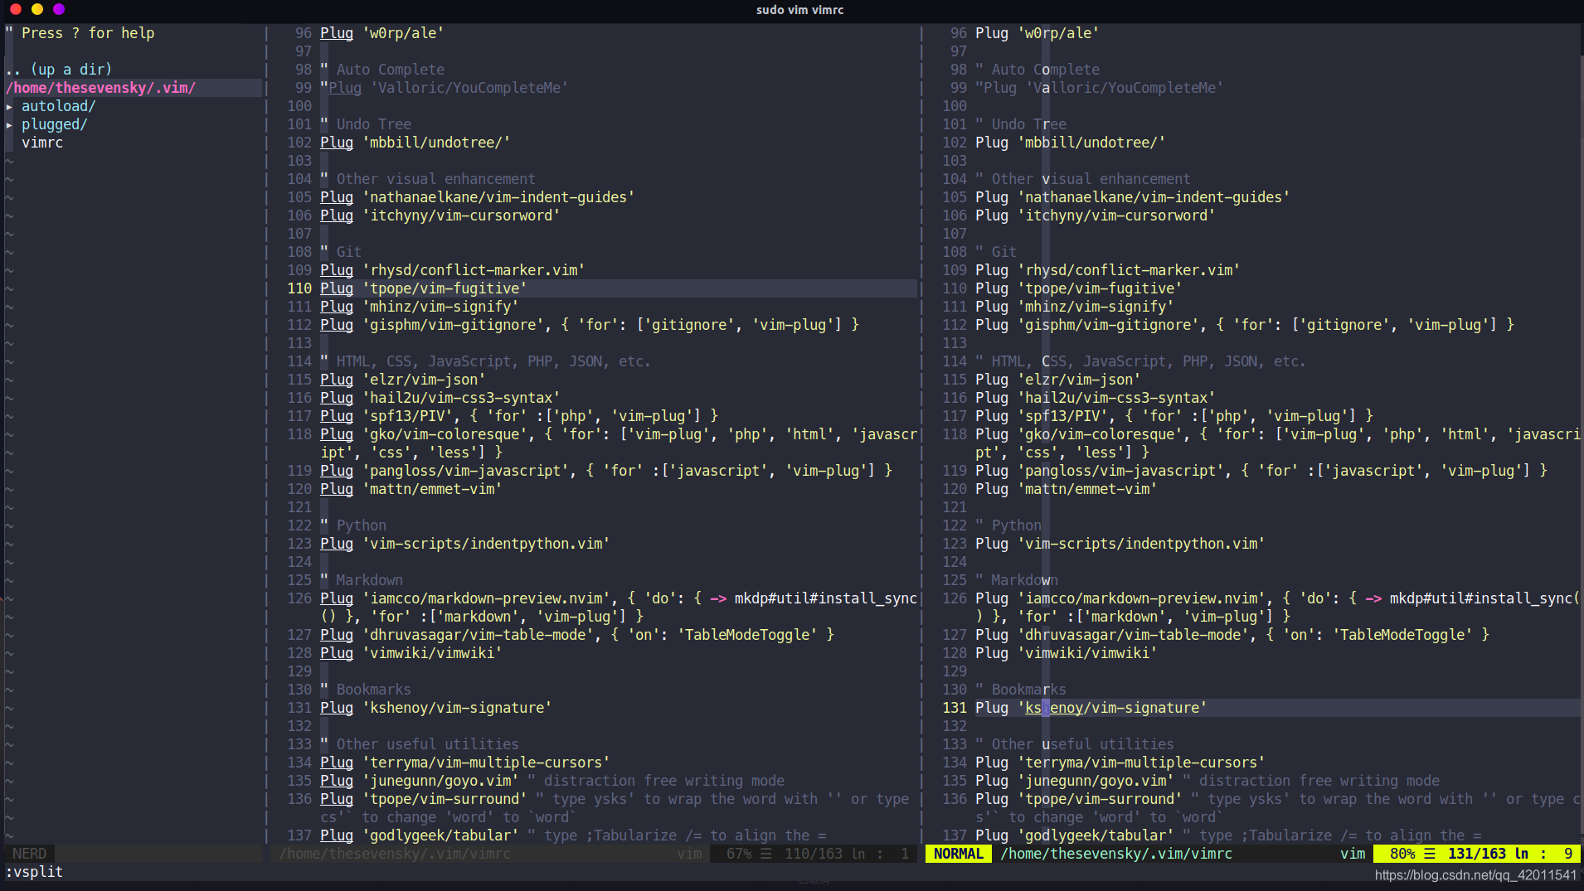Click 'elzr/vim-json' in right pane
This screenshot has height=891, width=1584.
pos(1079,380)
